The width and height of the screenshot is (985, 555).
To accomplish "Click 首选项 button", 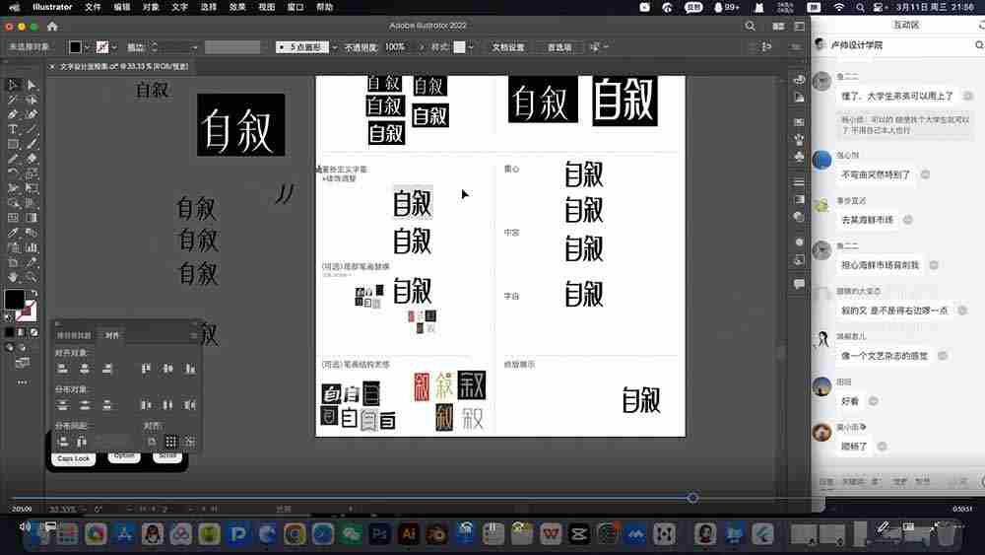I will tap(559, 47).
